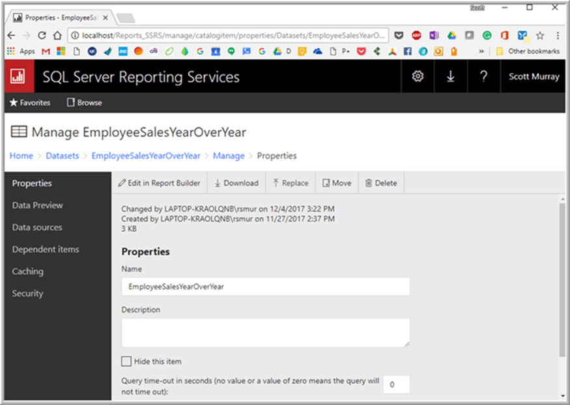This screenshot has height=405, width=570.
Task: Open the Facebook bookmark
Action: click(x=408, y=51)
